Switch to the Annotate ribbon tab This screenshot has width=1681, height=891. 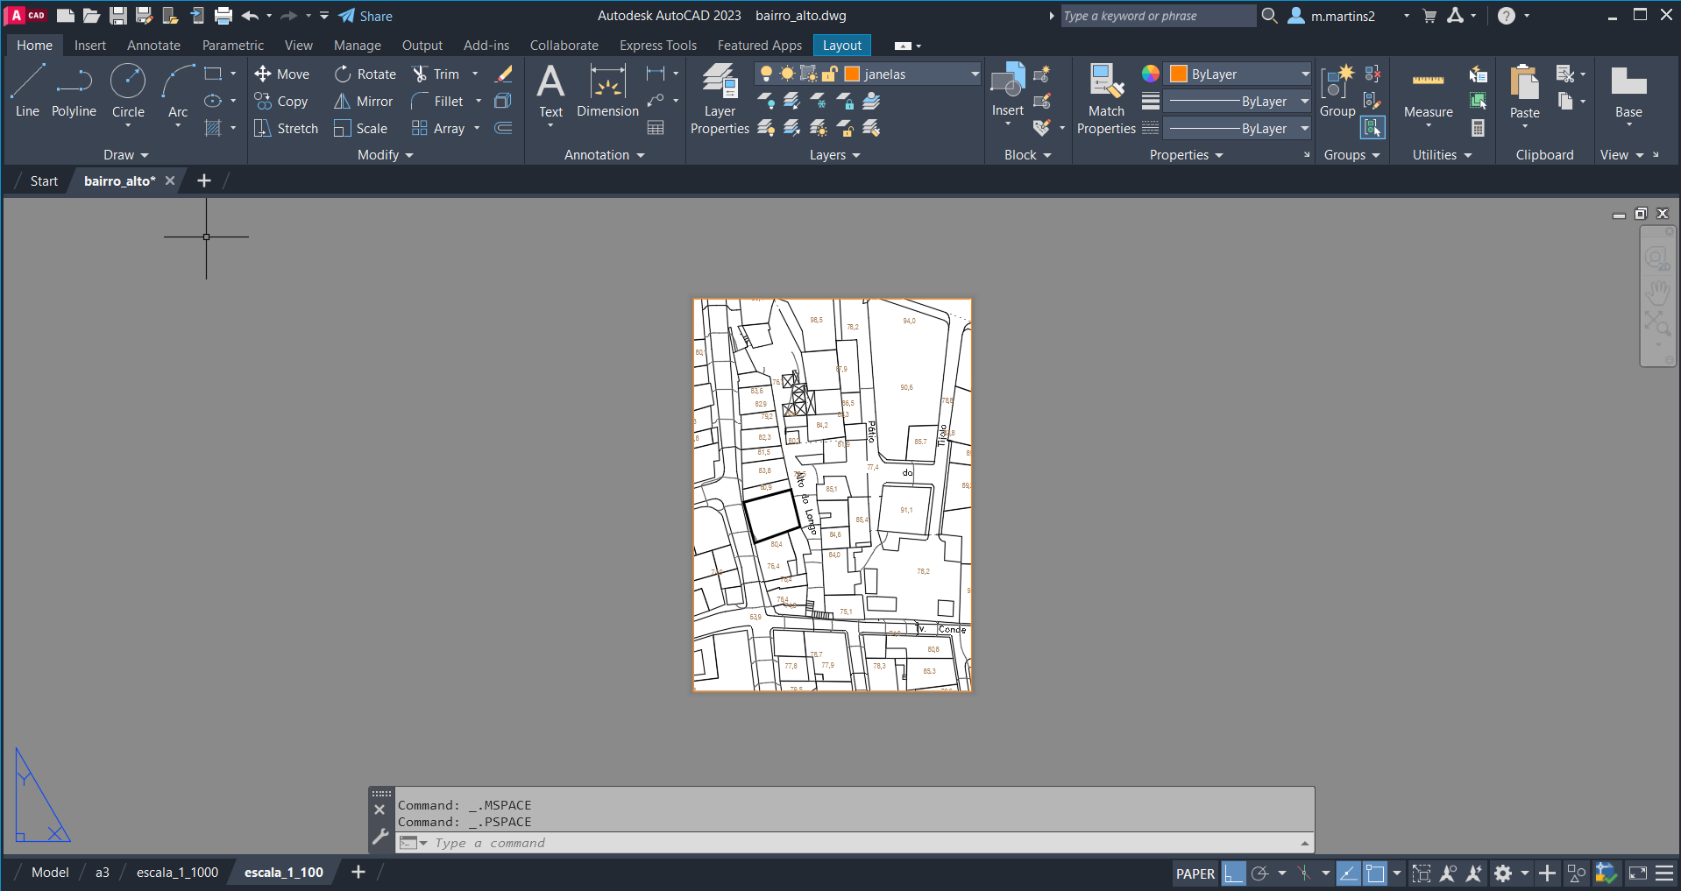point(153,46)
